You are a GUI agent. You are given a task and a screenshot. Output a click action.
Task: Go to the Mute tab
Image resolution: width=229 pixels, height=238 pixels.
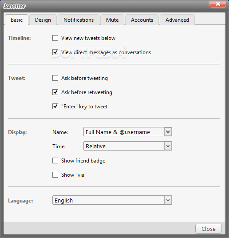tap(112, 20)
